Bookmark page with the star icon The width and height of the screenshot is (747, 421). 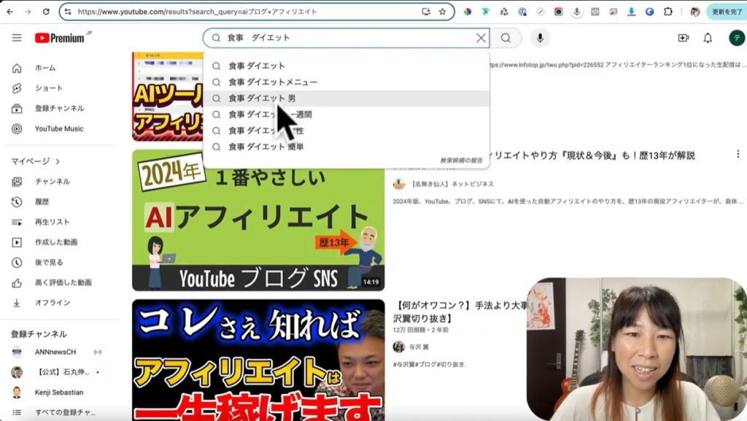(x=442, y=12)
